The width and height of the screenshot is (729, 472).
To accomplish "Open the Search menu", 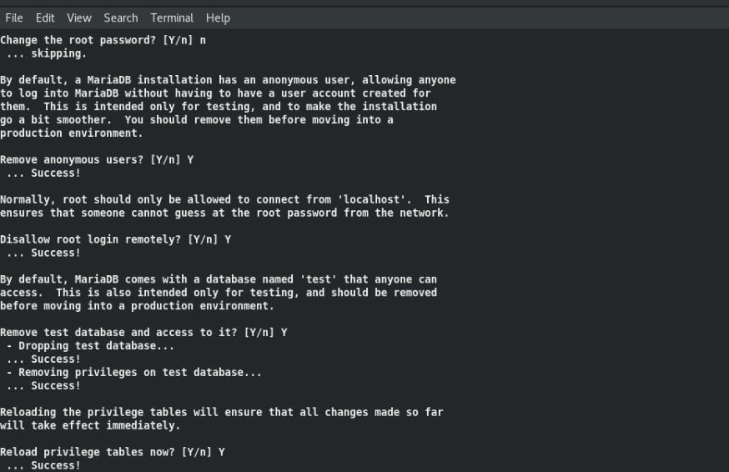I will (121, 18).
